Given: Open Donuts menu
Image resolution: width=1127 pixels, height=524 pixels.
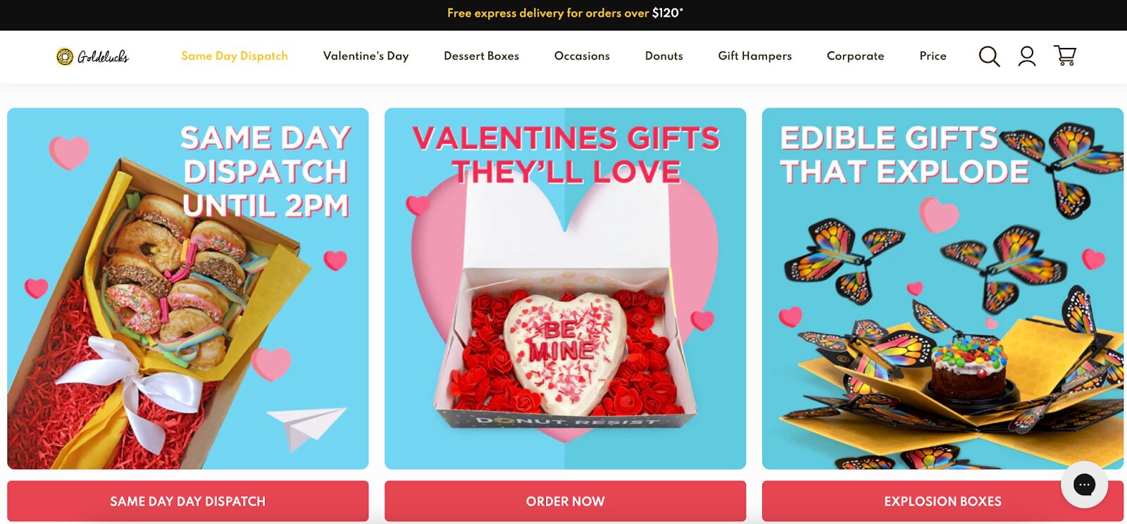Looking at the screenshot, I should [664, 56].
